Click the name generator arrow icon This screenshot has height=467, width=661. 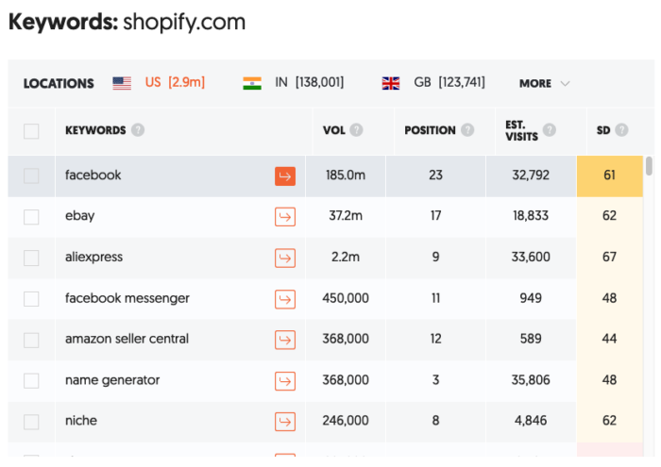(285, 381)
